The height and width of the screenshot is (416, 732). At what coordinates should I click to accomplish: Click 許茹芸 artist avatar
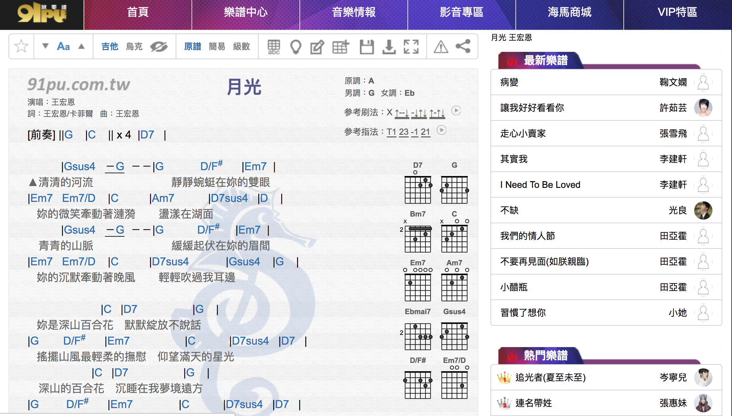click(703, 108)
